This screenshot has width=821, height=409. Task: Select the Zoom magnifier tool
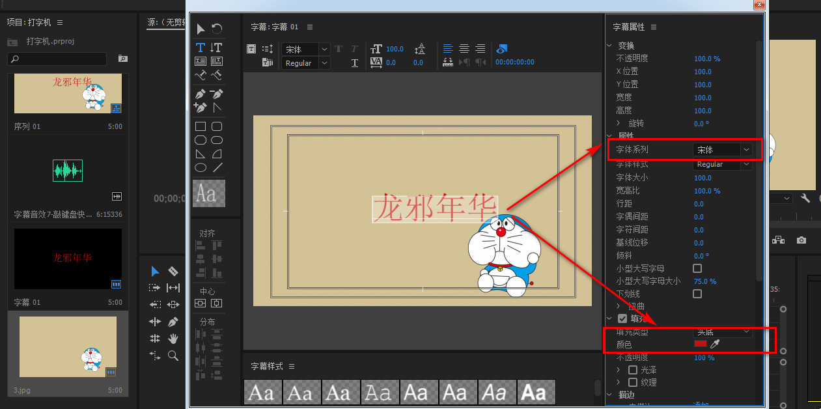point(173,356)
